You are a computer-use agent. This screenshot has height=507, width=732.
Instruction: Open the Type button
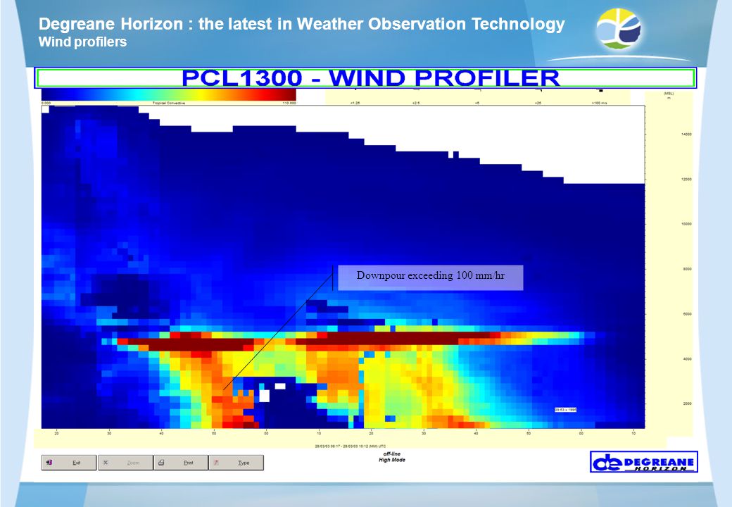point(236,463)
